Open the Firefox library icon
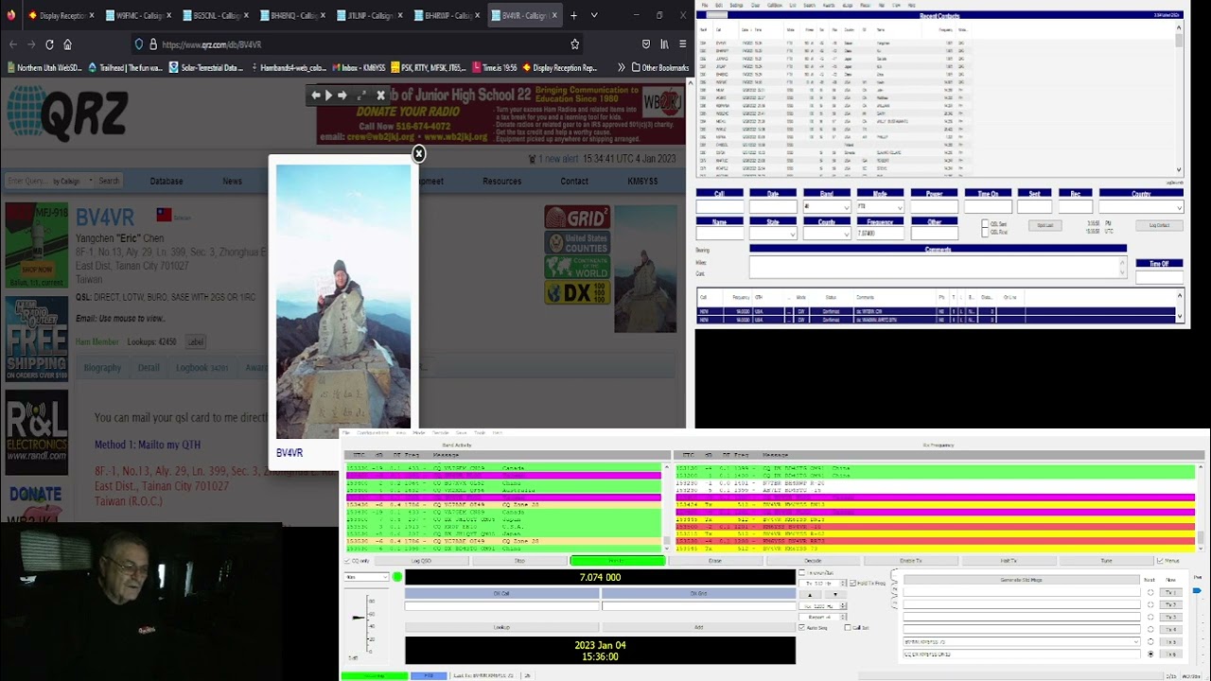The image size is (1211, 681). click(664, 44)
